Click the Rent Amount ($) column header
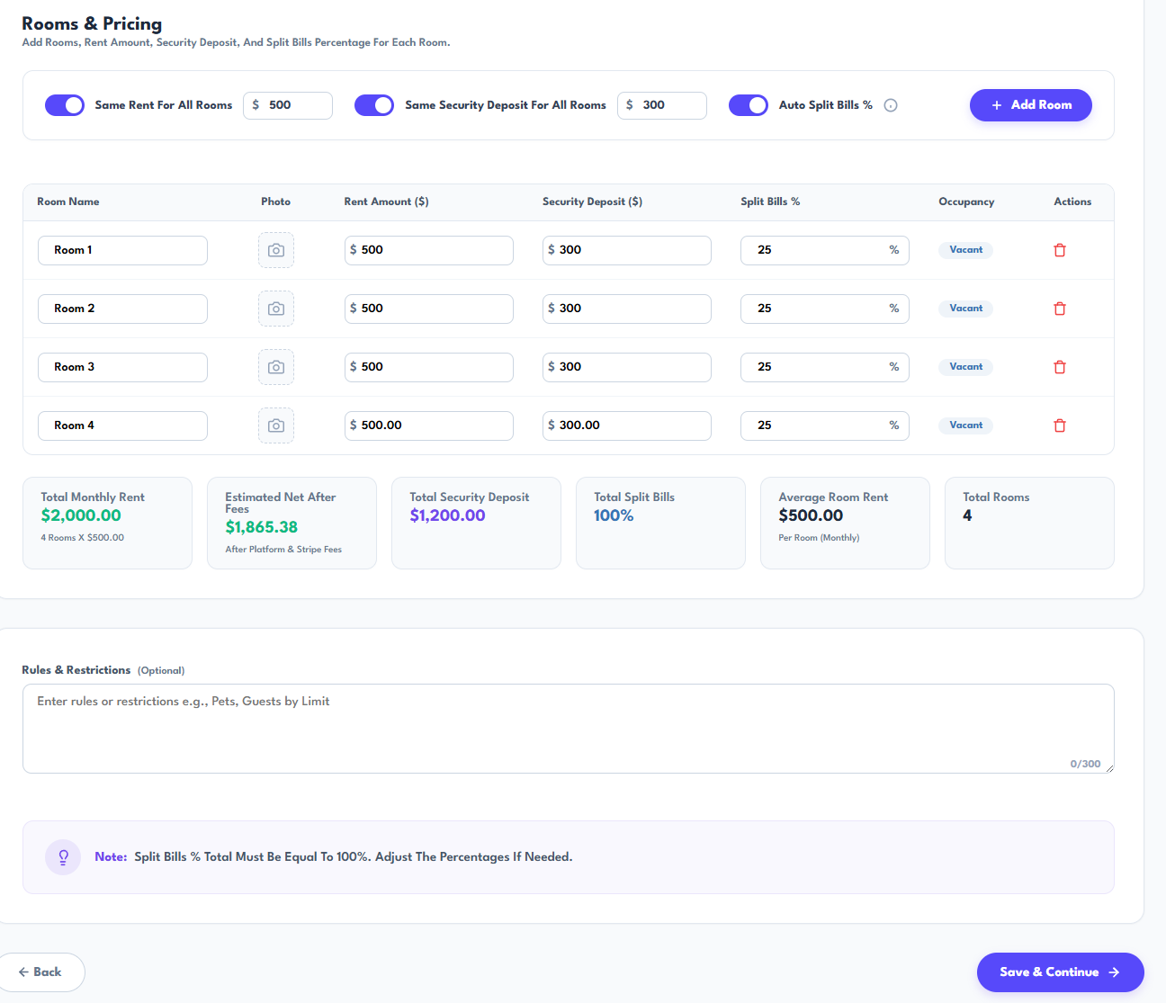 tap(387, 201)
